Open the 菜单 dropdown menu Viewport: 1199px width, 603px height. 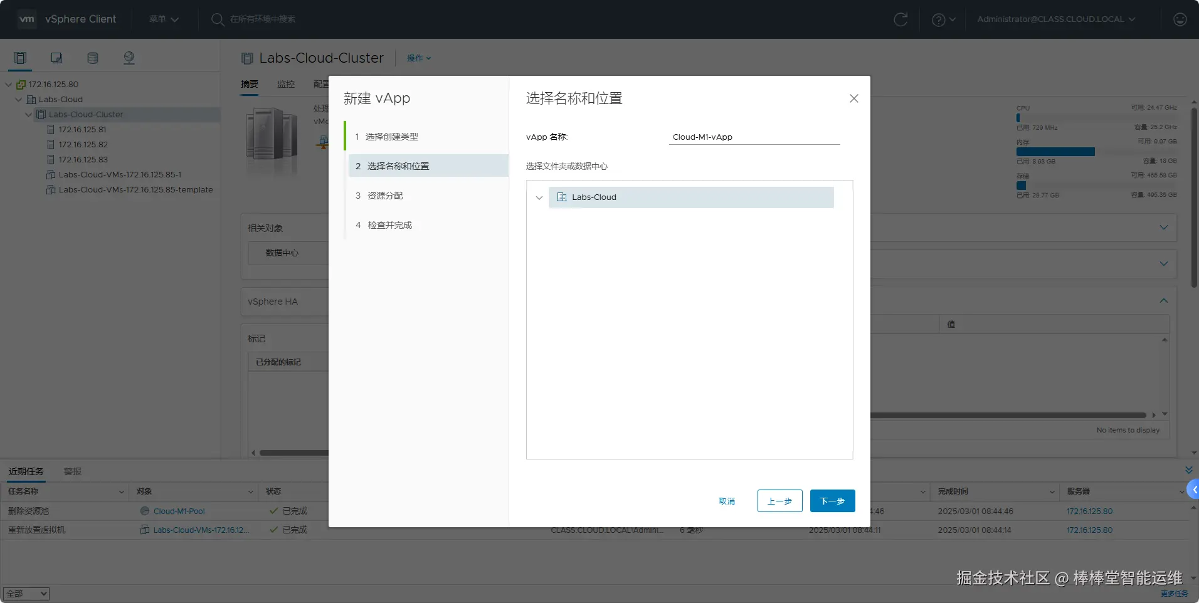(x=164, y=19)
